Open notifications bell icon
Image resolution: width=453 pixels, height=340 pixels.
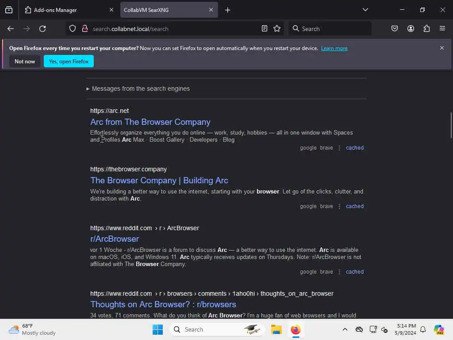point(423,329)
